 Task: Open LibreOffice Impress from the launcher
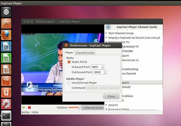(6, 70)
